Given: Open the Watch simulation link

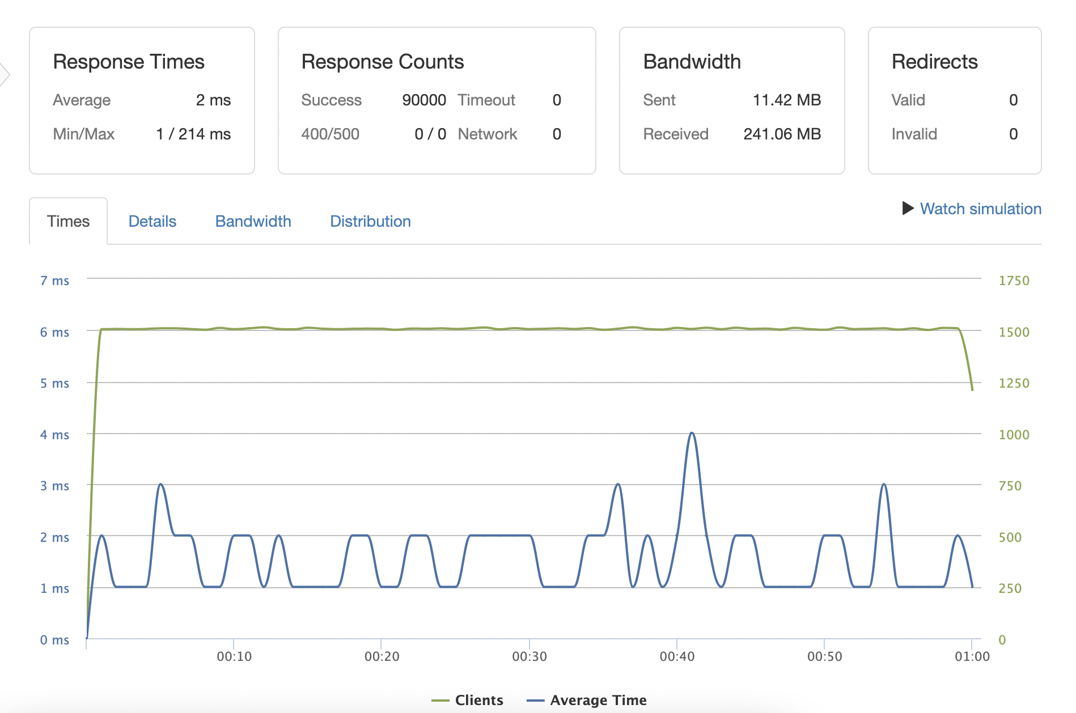Looking at the screenshot, I should (980, 209).
